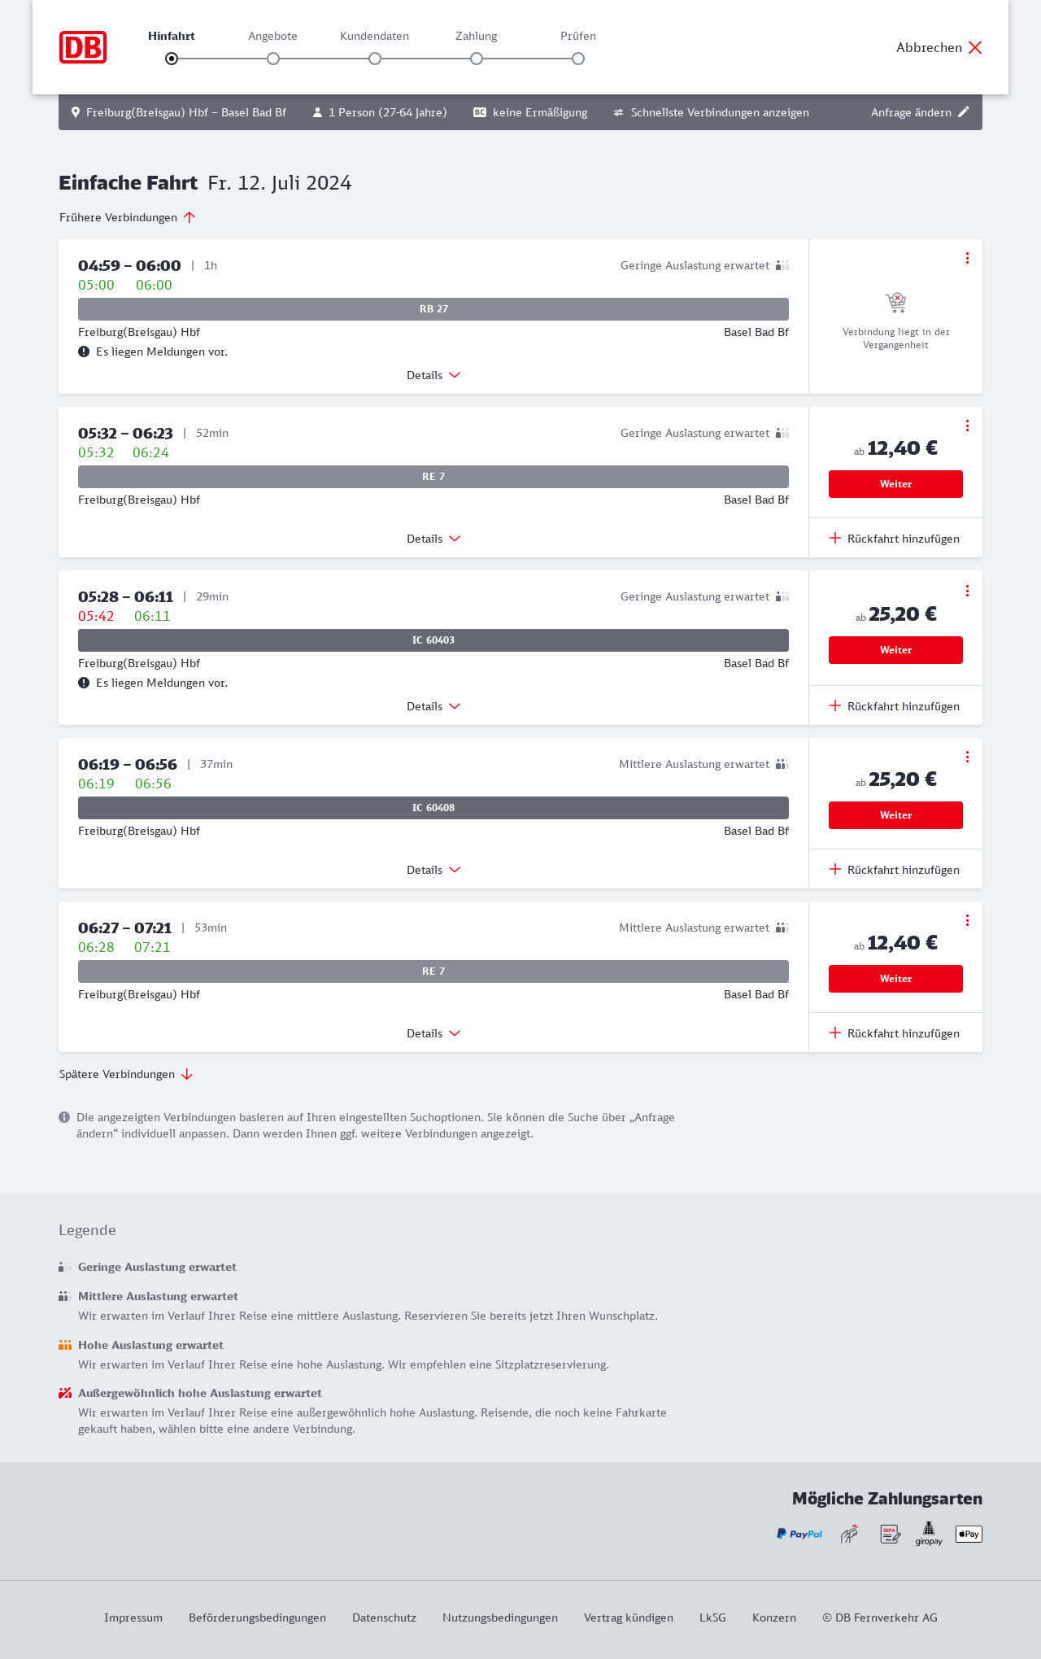Load Frühere Verbindungen
This screenshot has width=1041, height=1659.
pos(128,217)
